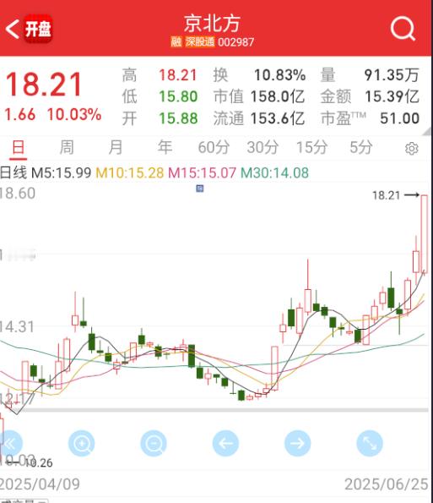Viewport: 433px width, 503px height.
Task: Switch to the 60分 chart tab
Action: pyautogui.click(x=214, y=148)
